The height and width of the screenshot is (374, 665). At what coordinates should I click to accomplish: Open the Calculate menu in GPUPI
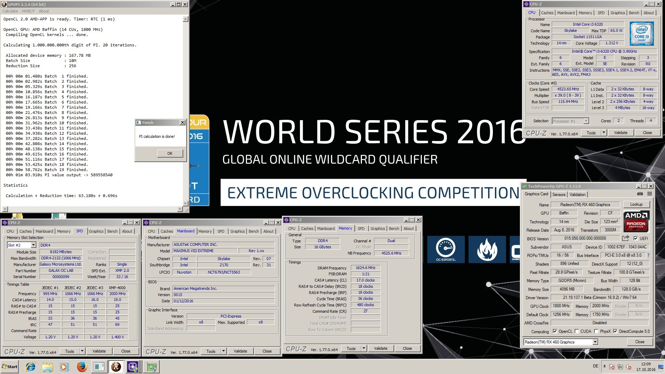pos(10,11)
